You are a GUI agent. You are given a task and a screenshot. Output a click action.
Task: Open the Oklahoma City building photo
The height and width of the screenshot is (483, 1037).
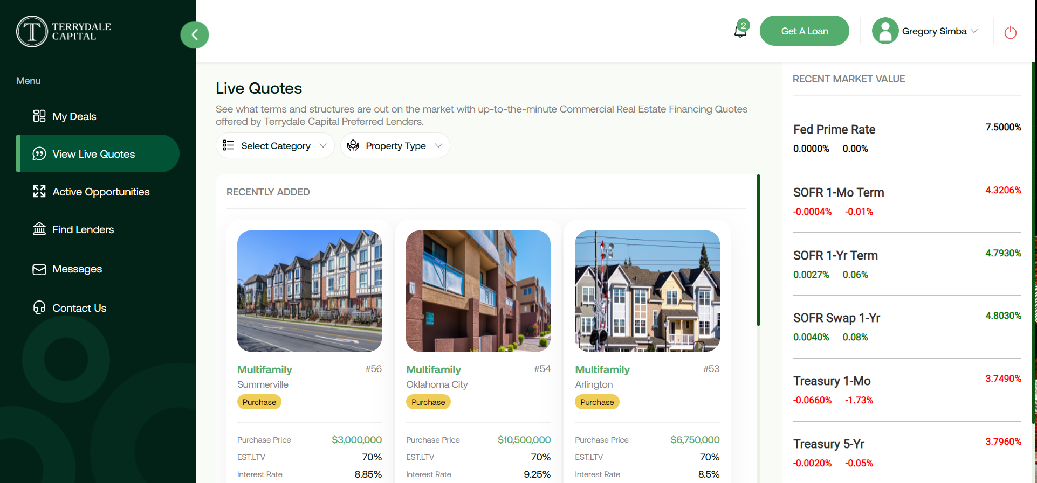click(478, 291)
